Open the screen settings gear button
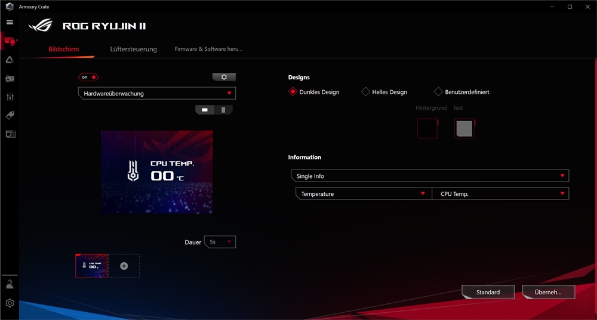This screenshot has height=320, width=597. (224, 77)
